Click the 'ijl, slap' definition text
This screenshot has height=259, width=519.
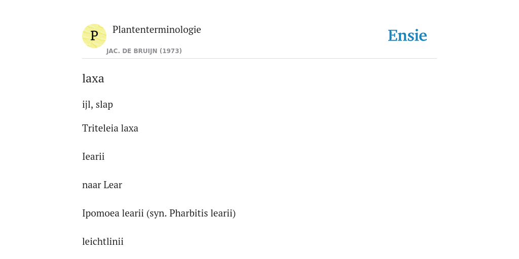[98, 104]
